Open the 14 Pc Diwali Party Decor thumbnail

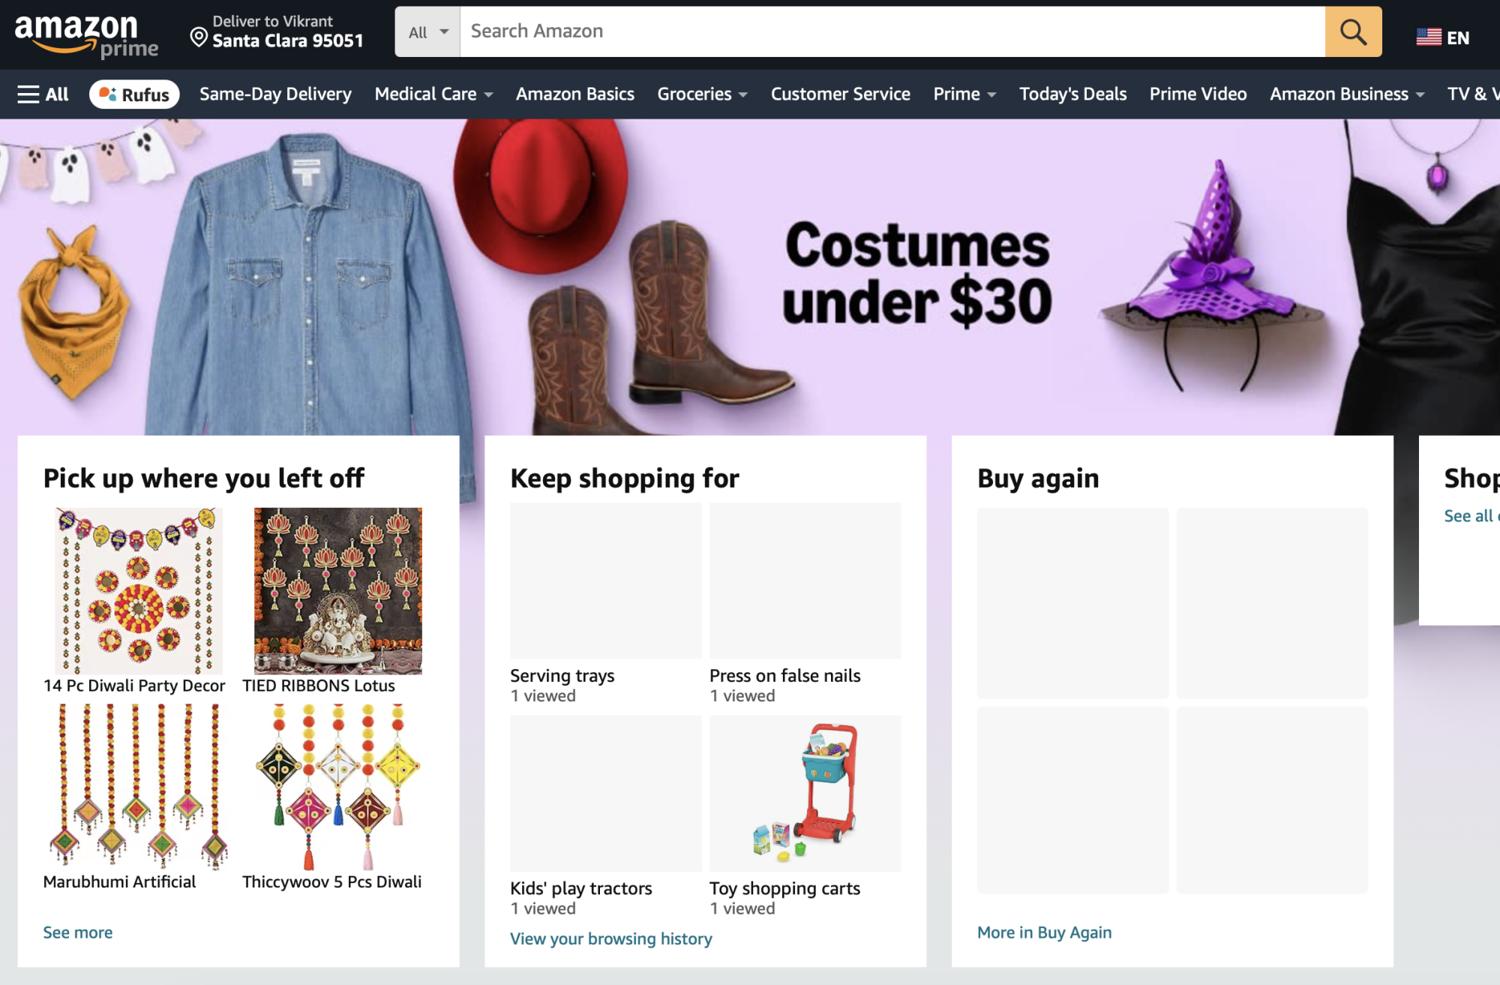(x=137, y=590)
